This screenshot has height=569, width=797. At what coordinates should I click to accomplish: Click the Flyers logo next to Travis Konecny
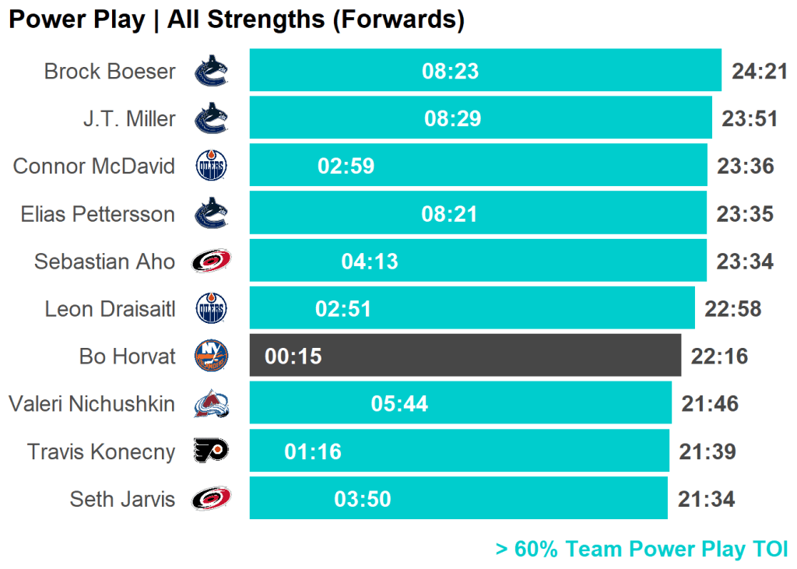click(211, 451)
